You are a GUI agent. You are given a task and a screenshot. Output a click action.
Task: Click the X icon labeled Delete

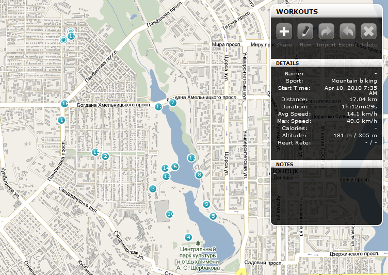[368, 31]
